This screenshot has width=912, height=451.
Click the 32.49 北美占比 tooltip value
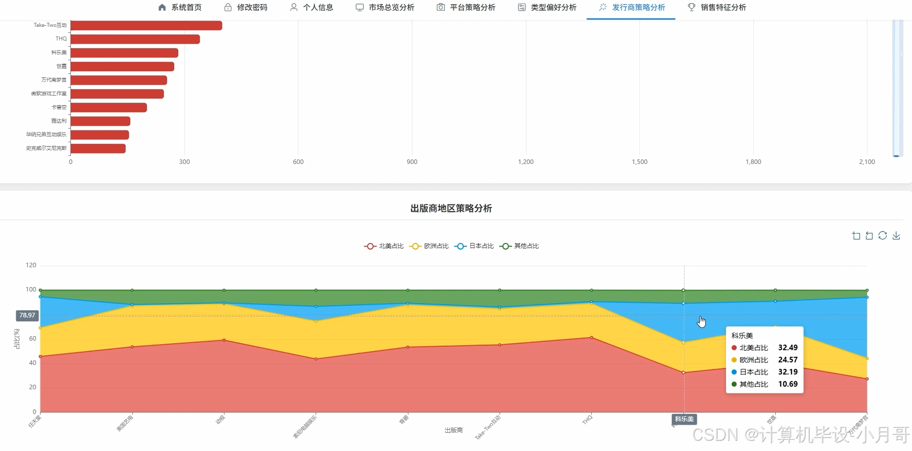coord(788,348)
